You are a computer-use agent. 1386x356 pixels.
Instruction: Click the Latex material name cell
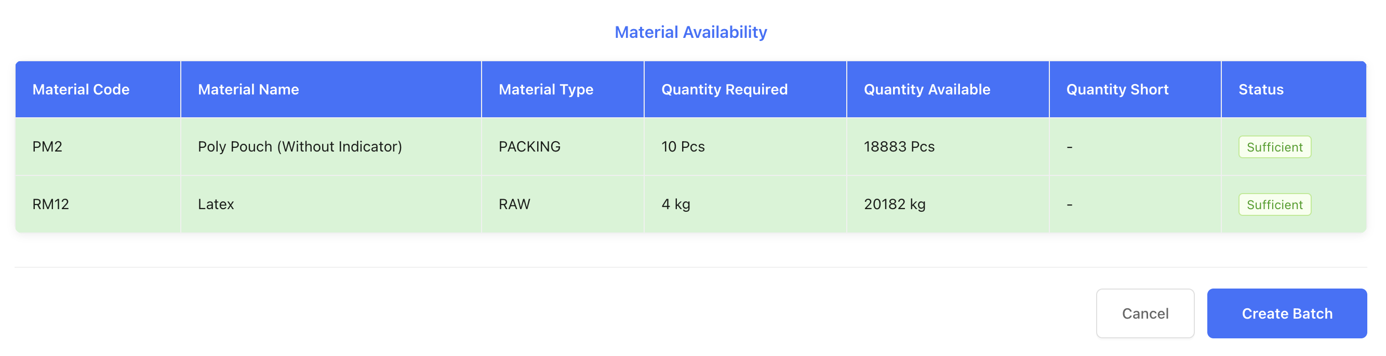[216, 204]
